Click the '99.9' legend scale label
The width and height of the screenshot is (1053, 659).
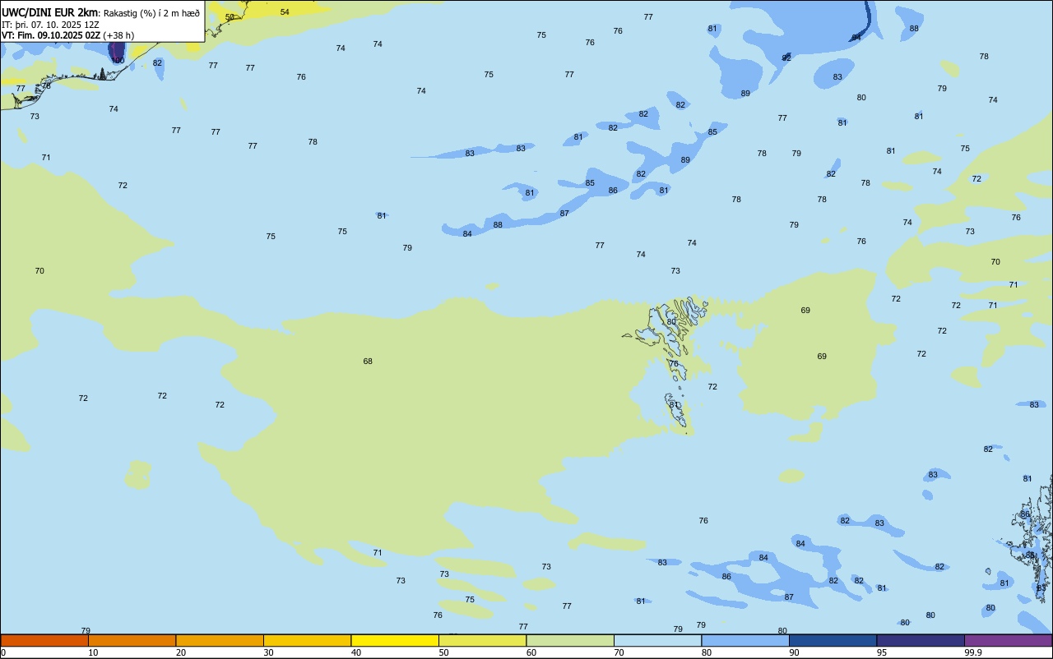tap(972, 652)
